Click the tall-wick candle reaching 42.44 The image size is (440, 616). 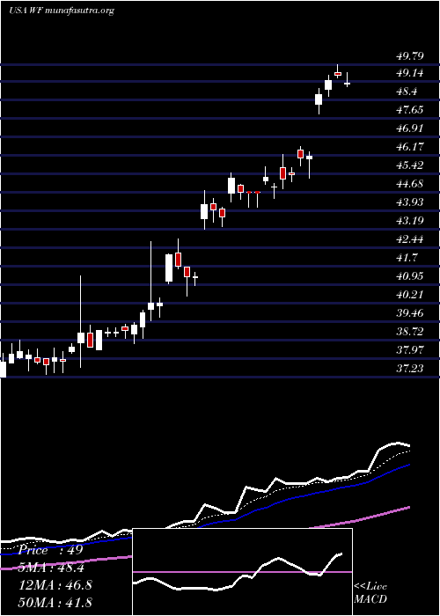(x=150, y=281)
